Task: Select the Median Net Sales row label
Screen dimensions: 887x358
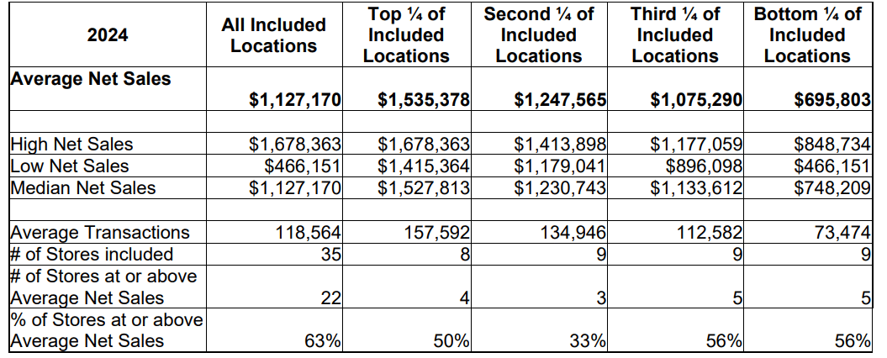Action: coord(83,187)
